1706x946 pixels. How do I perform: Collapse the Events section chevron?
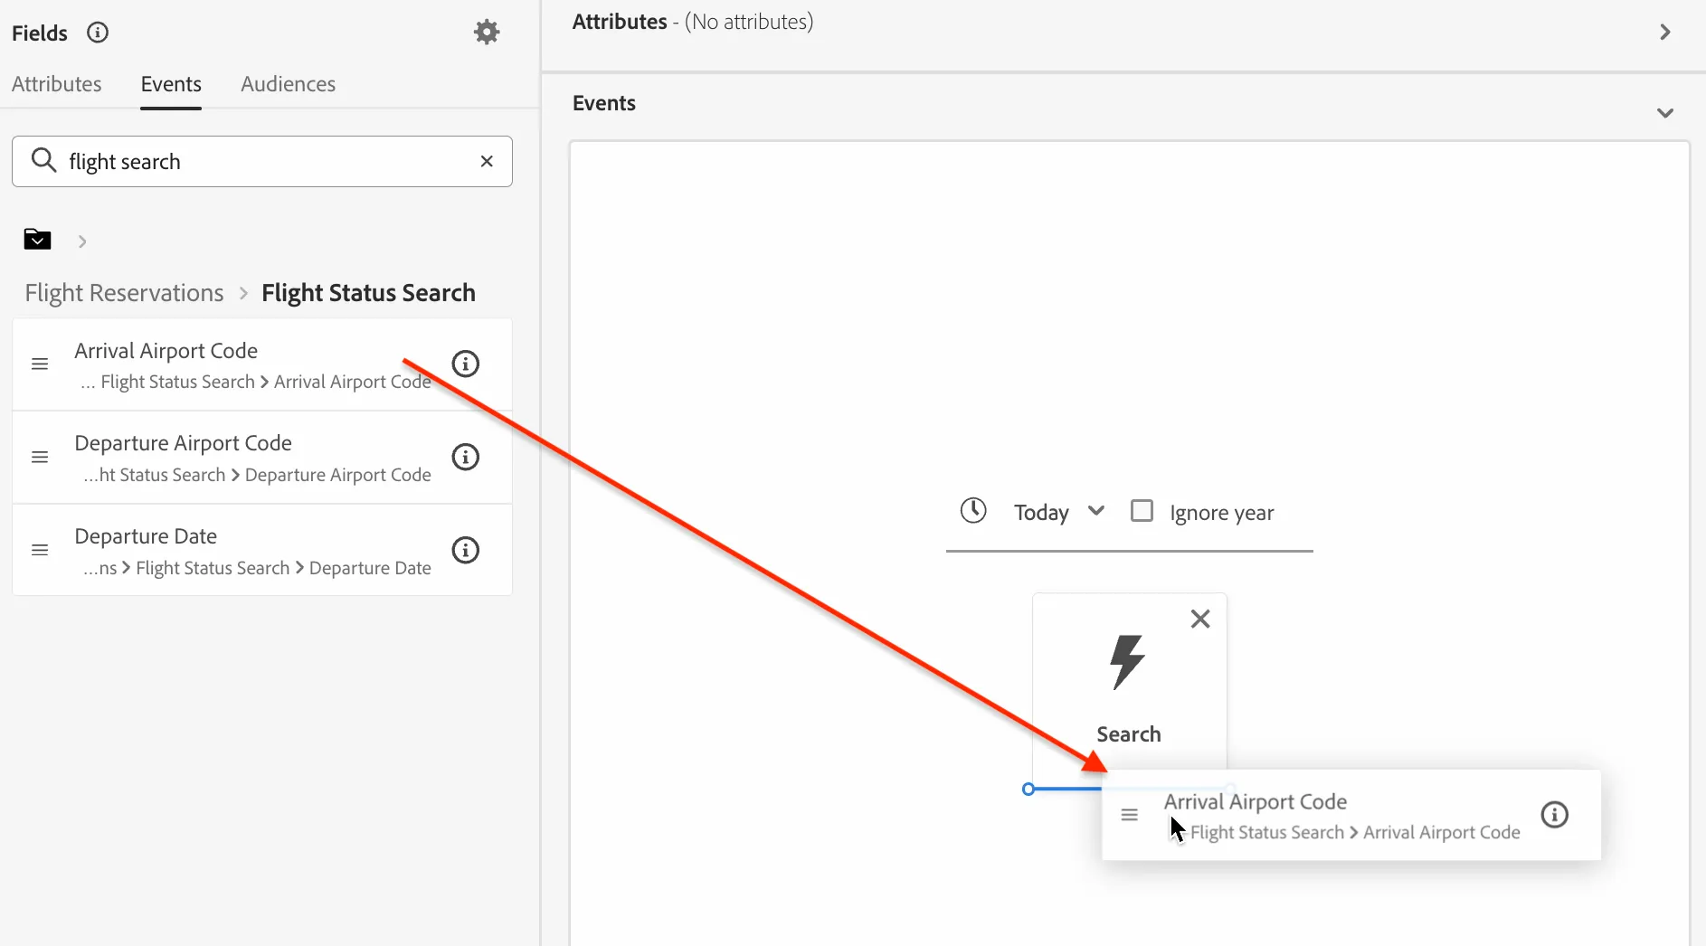click(x=1665, y=113)
